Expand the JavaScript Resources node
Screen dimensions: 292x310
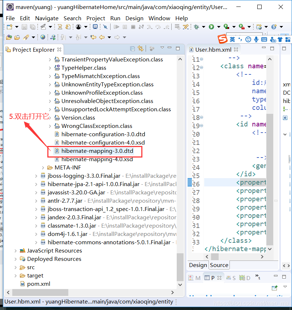16,251
